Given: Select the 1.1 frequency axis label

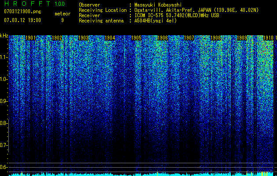Looking at the screenshot, I should pyautogui.click(x=4, y=57).
